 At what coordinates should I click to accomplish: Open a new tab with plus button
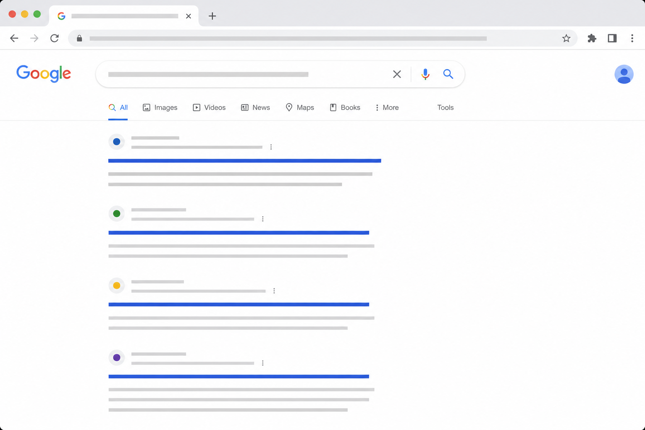pyautogui.click(x=212, y=16)
